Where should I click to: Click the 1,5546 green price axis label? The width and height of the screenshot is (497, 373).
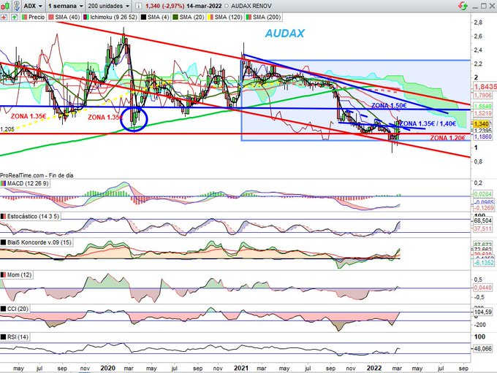(x=482, y=107)
